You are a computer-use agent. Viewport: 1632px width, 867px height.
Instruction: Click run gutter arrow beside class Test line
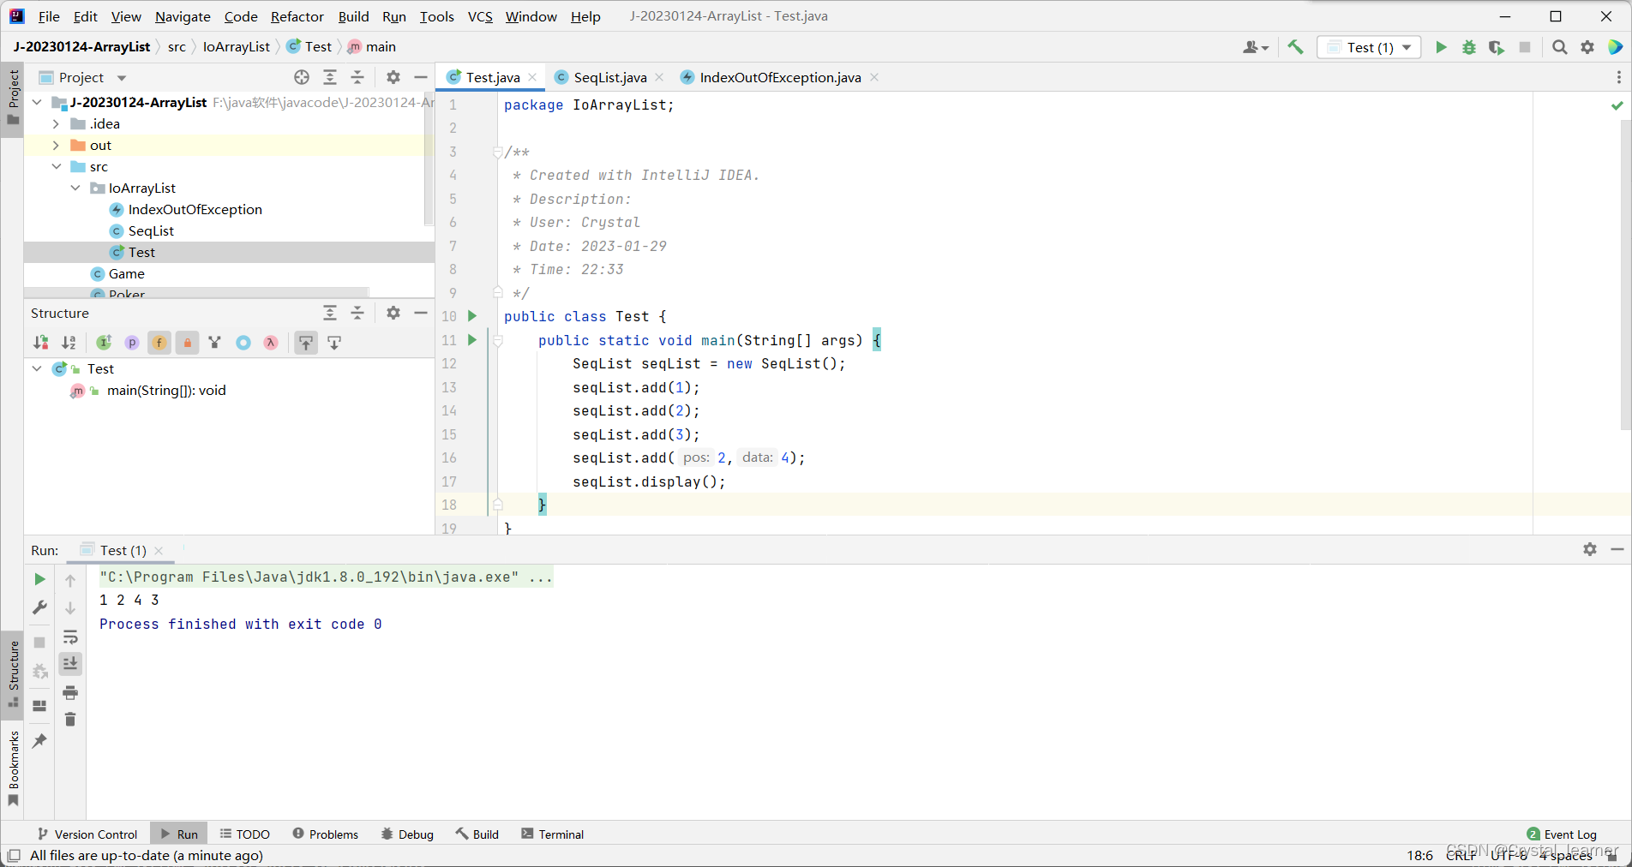471,316
